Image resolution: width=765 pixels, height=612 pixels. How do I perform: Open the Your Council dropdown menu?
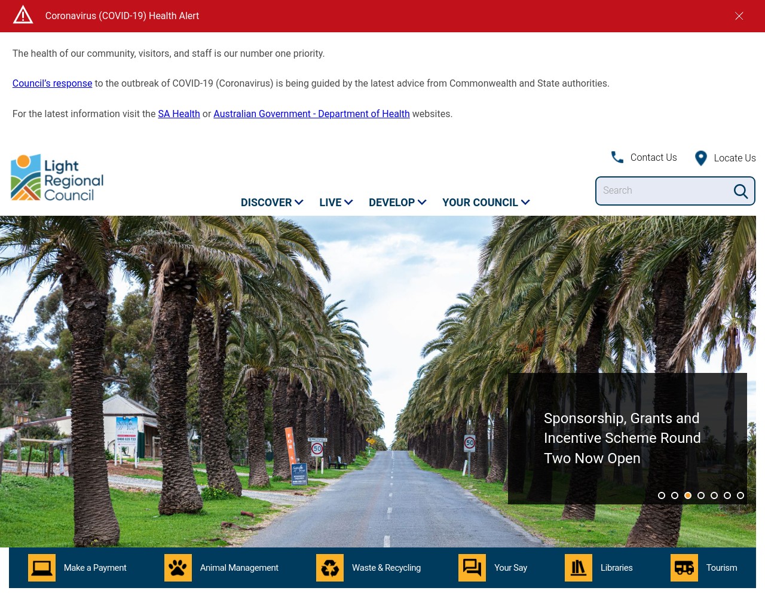point(486,203)
